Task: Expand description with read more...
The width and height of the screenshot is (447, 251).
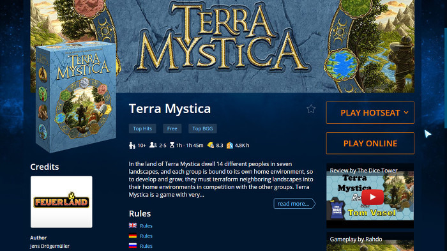Action: pos(294,204)
